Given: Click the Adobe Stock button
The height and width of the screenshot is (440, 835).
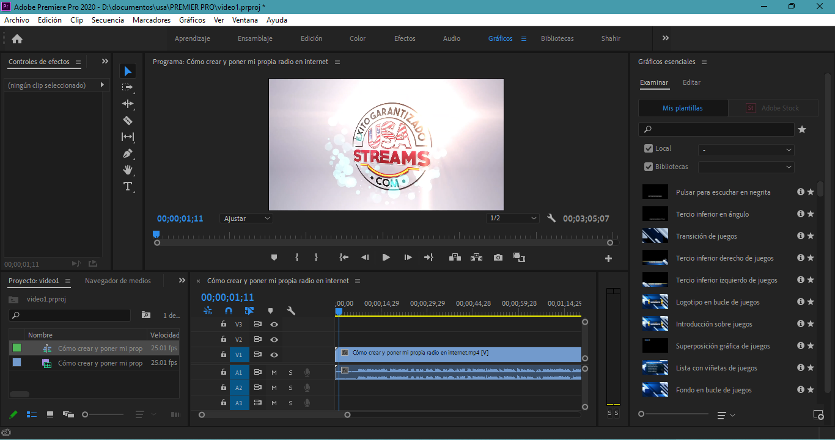Looking at the screenshot, I should [x=773, y=108].
